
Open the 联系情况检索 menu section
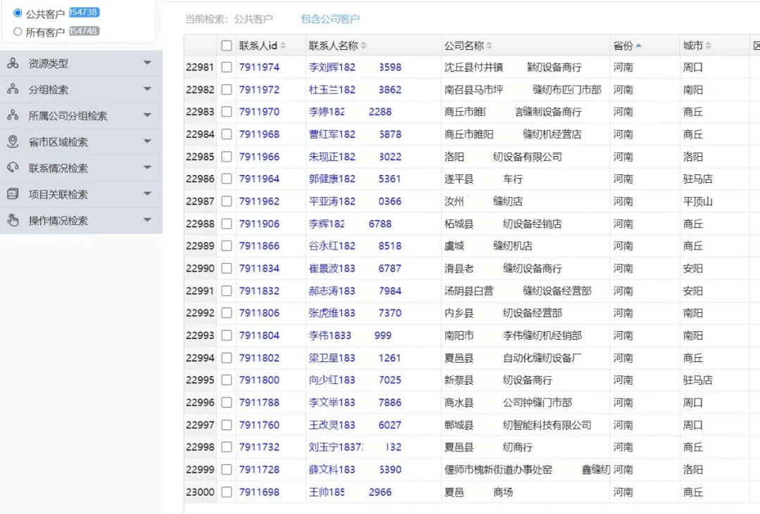[x=58, y=168]
